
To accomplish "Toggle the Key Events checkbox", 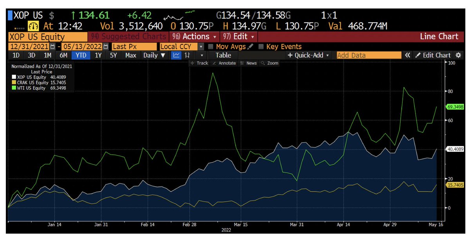I will [261, 47].
